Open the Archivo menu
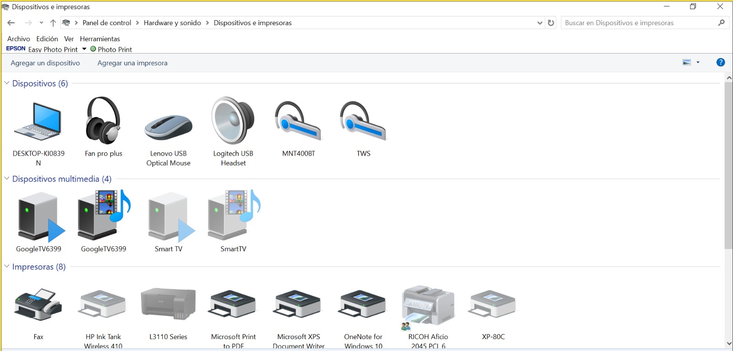Viewport: 733px width, 351px height. 19,39
